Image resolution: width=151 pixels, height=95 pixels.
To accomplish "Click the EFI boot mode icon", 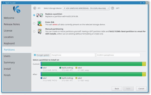I will [x=35, y=8].
